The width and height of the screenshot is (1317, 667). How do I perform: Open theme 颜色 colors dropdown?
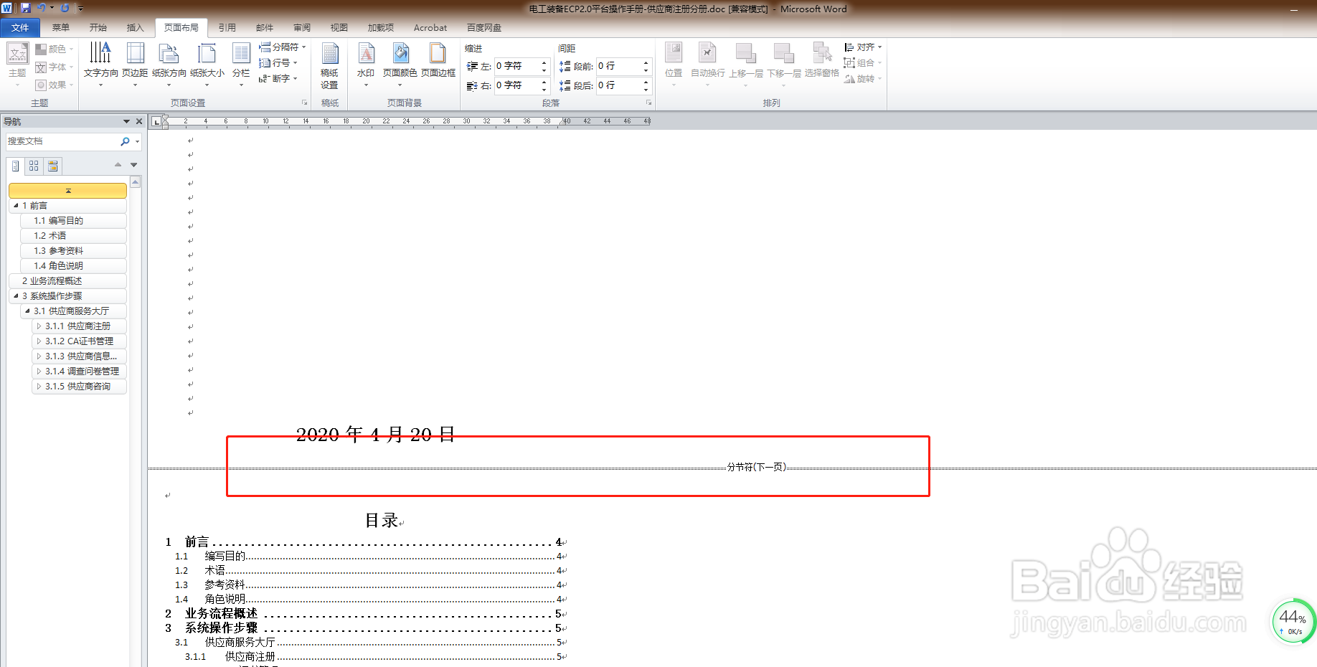[x=55, y=49]
